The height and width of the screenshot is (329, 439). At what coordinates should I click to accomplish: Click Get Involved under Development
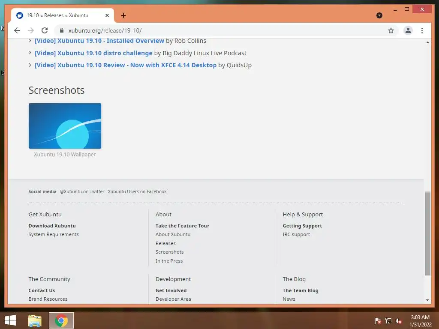[x=171, y=290]
